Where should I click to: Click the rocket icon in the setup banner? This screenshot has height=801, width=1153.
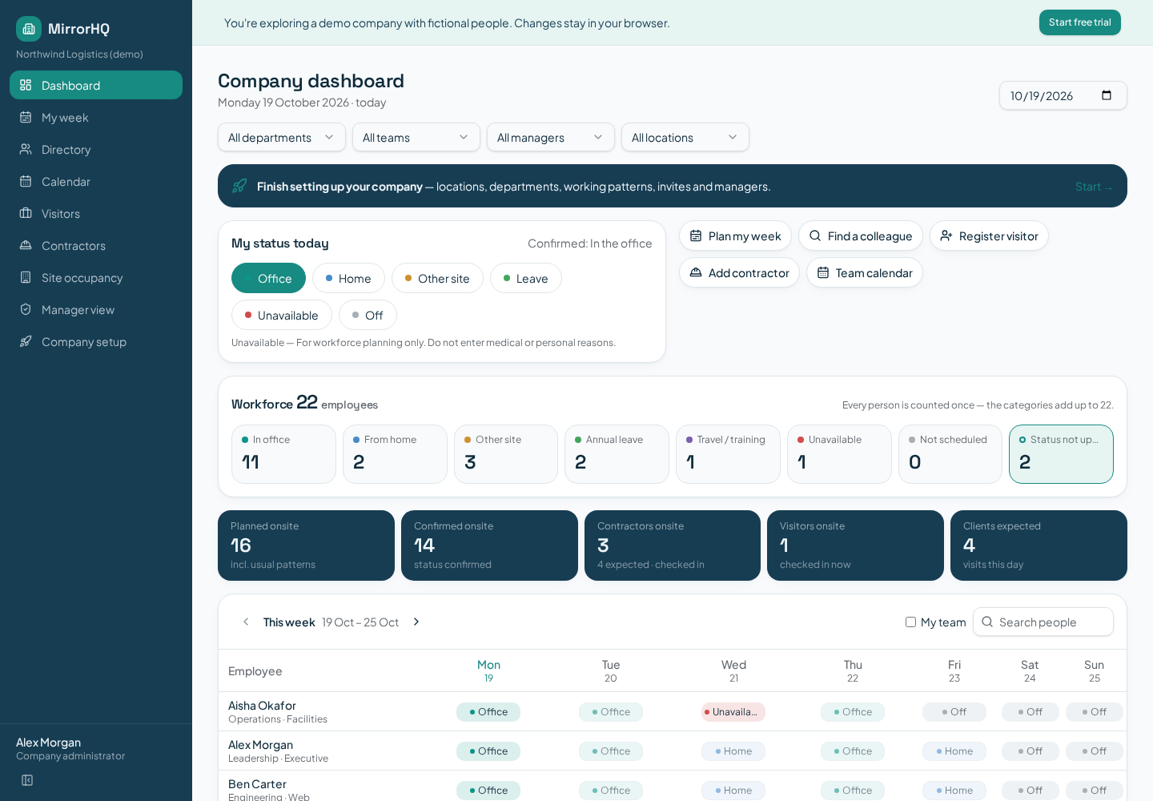click(239, 186)
